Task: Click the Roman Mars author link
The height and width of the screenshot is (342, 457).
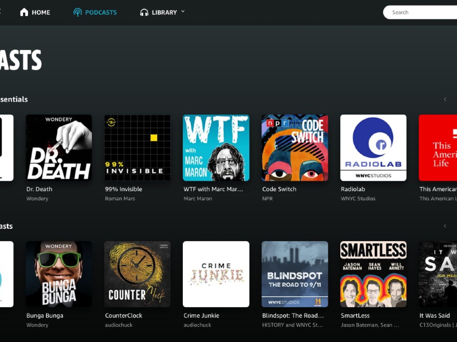Action: tap(120, 199)
